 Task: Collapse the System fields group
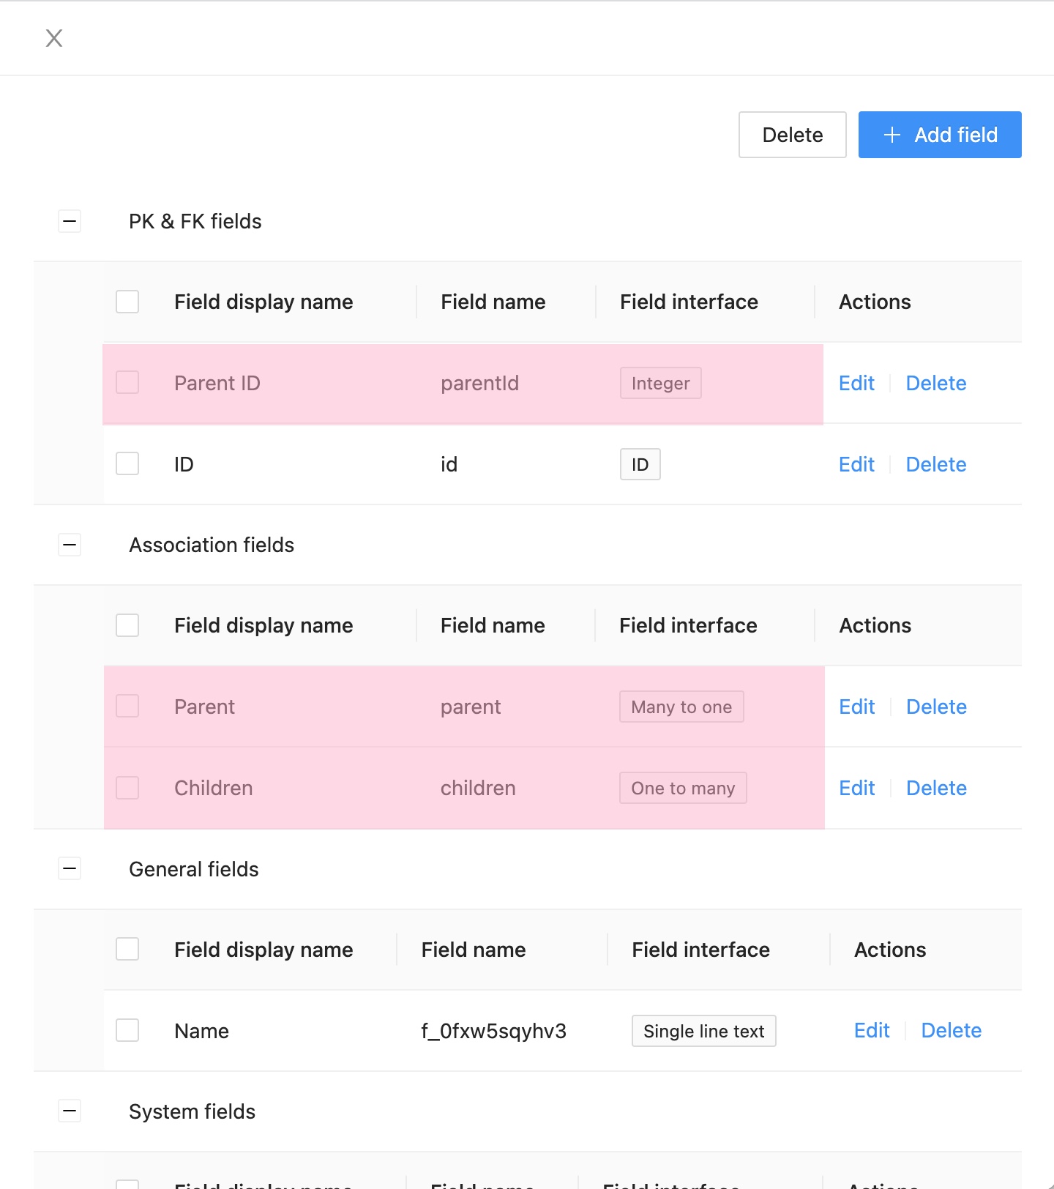70,1111
